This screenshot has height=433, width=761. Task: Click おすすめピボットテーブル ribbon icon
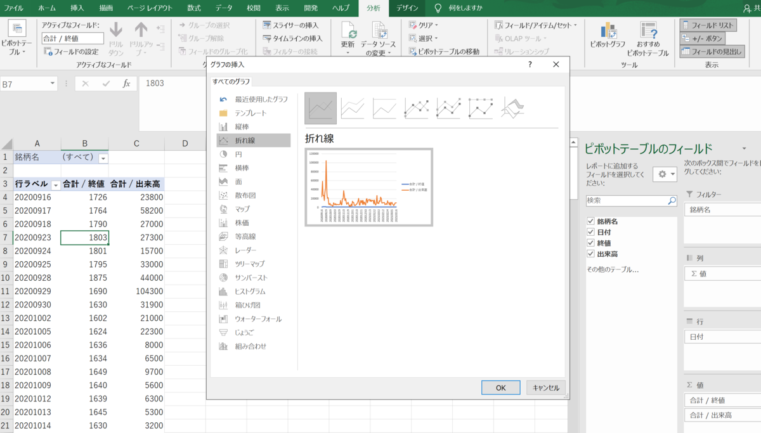click(x=647, y=39)
